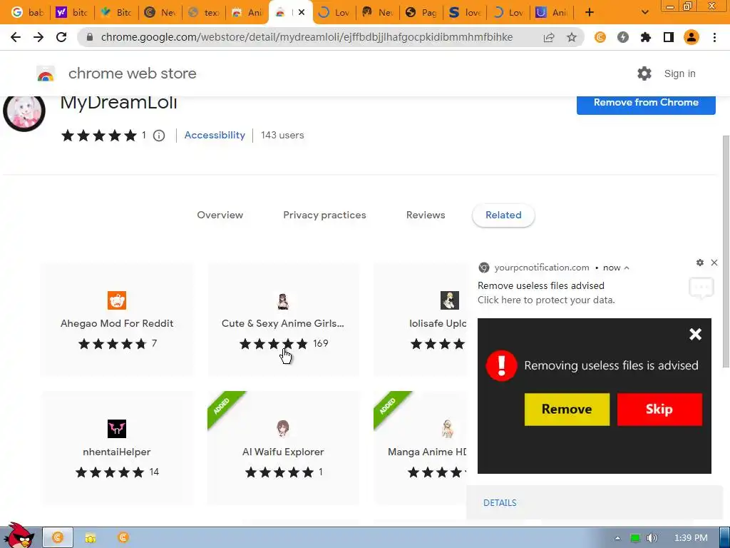
Task: Open the orange C extension icon
Action: click(600, 37)
